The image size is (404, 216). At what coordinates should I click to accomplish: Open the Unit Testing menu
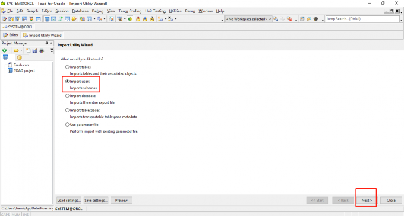click(x=156, y=11)
